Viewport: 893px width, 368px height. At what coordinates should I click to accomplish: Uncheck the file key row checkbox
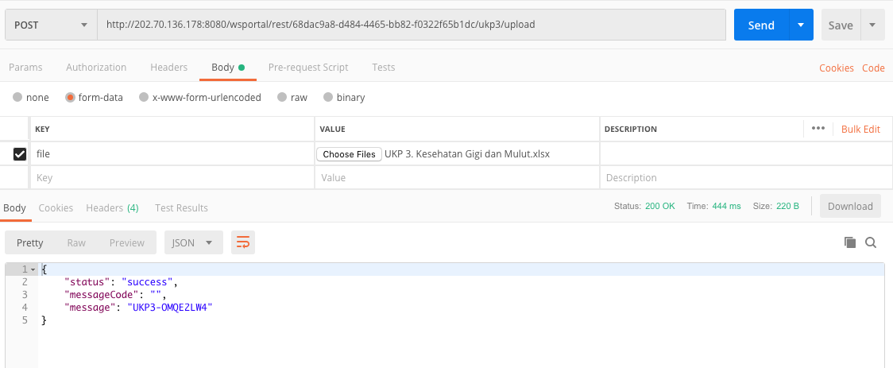click(x=20, y=154)
